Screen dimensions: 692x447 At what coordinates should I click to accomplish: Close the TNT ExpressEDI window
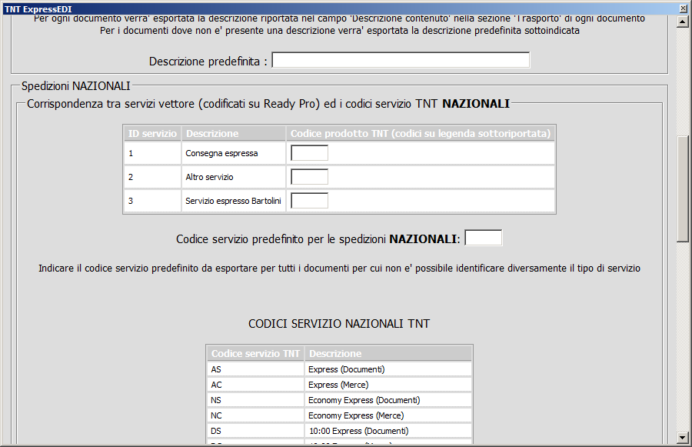pos(684,8)
